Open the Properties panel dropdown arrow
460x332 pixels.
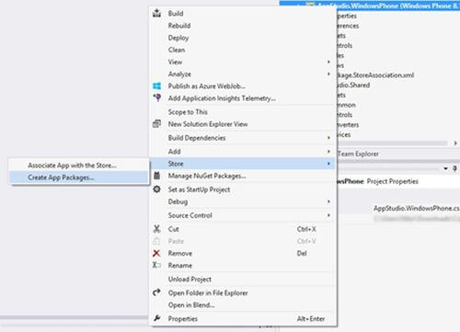coord(445,168)
